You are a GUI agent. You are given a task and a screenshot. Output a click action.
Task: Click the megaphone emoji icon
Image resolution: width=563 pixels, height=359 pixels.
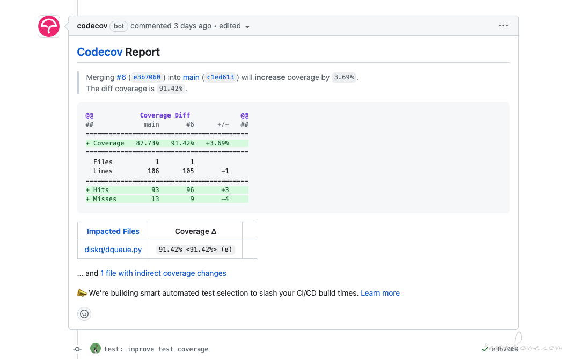(x=82, y=293)
